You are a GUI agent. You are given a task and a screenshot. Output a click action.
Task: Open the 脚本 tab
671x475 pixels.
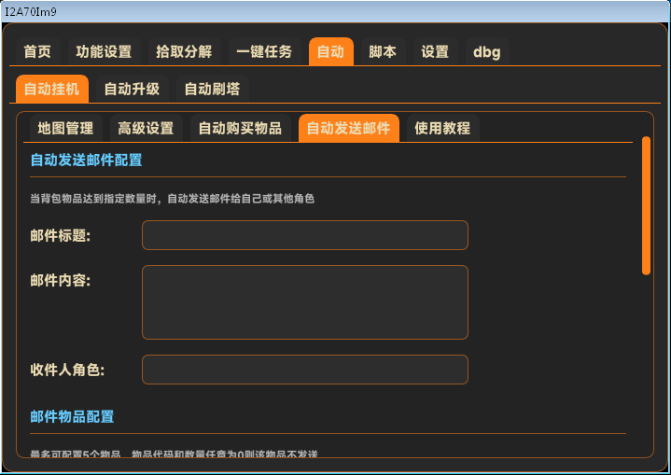383,52
